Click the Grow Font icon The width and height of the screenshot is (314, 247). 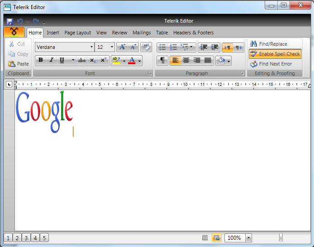pyautogui.click(x=122, y=47)
